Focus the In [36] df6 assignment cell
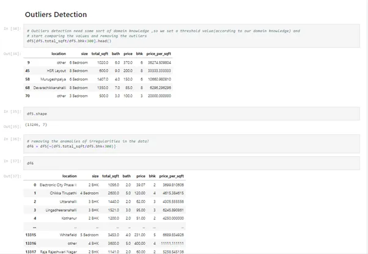This screenshot has width=368, height=254. [x=191, y=144]
